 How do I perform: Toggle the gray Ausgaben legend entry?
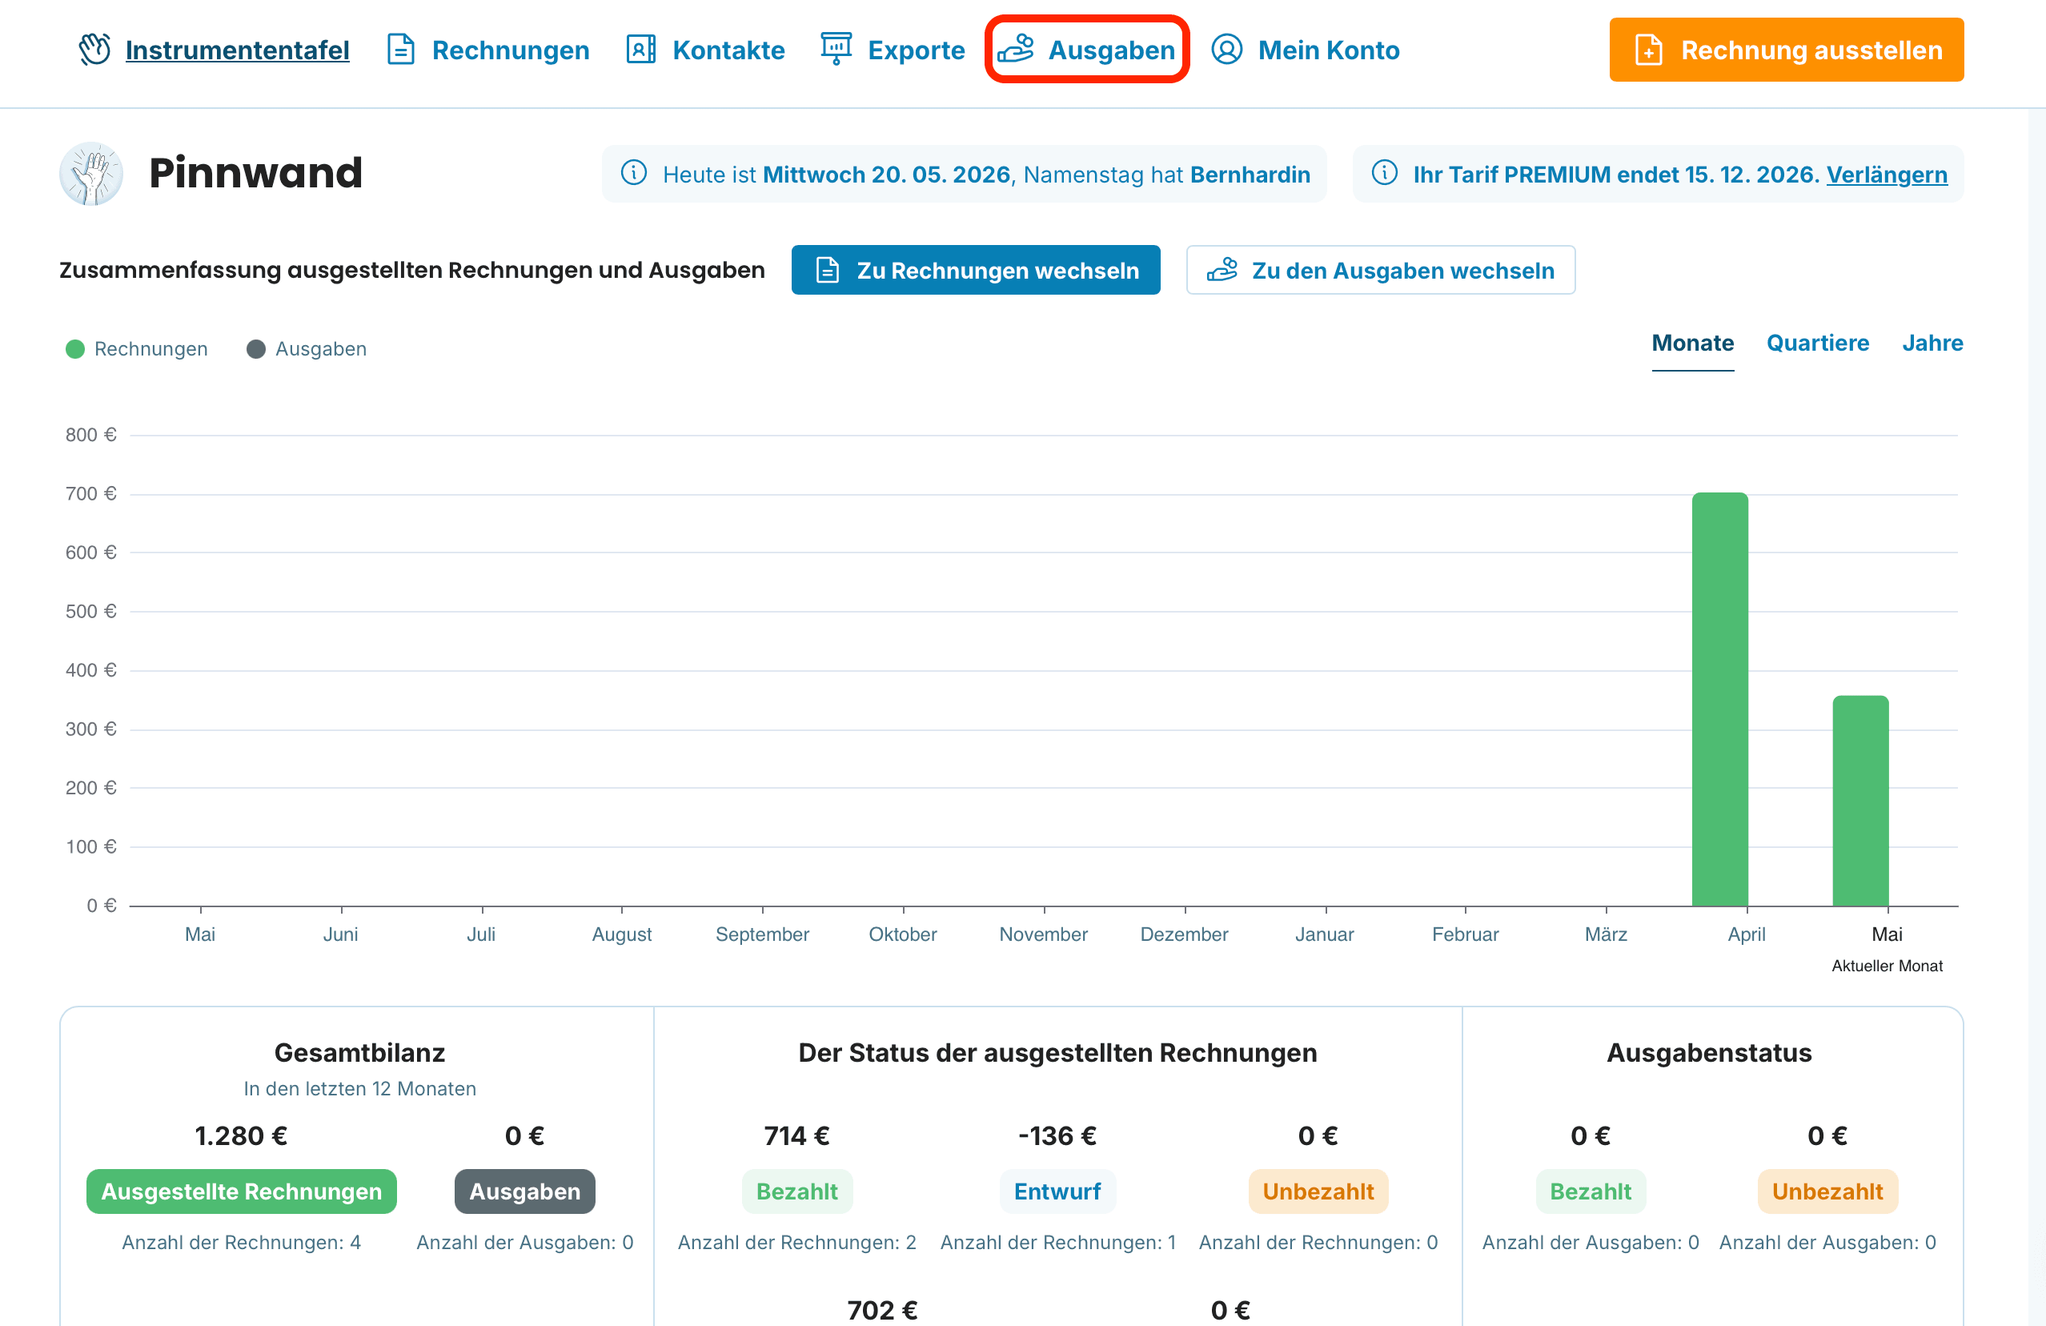pos(307,349)
